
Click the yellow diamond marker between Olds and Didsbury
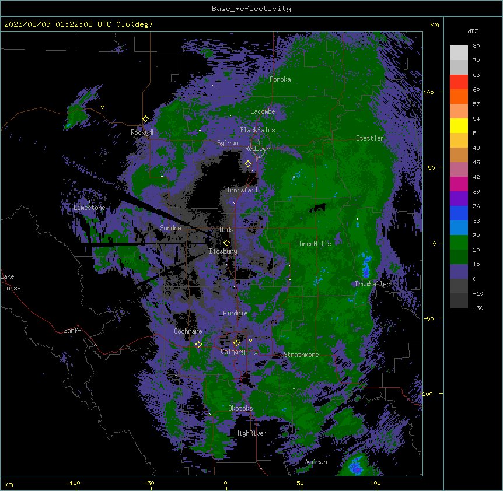(226, 243)
